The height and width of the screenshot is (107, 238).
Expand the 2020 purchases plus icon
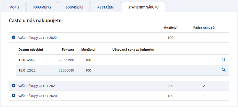tap(14, 96)
